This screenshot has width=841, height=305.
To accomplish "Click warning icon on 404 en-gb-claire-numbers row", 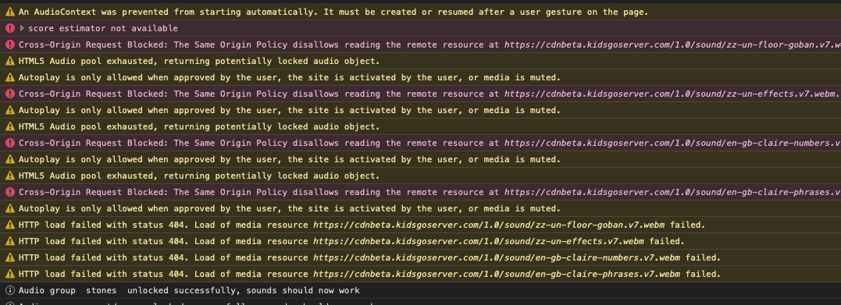I will tap(9, 257).
